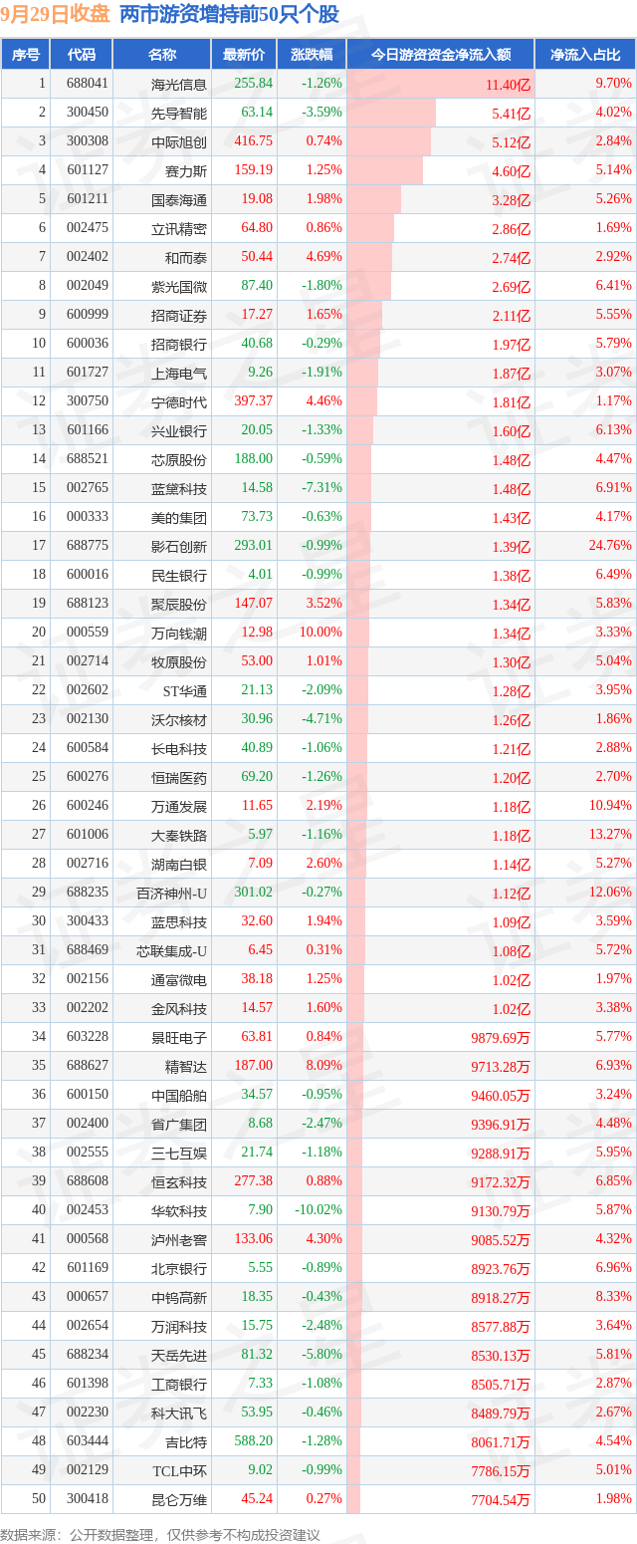Click the 序号 column header

[x=26, y=55]
